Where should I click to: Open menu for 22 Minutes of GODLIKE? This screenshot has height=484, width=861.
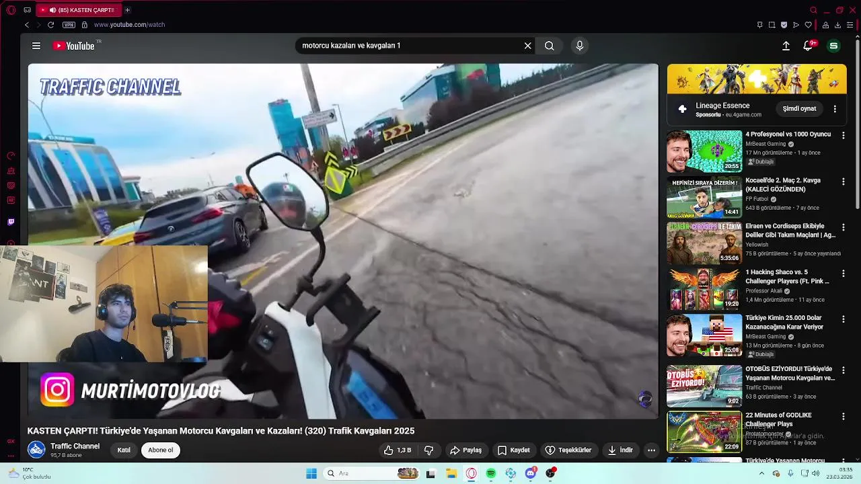843,415
